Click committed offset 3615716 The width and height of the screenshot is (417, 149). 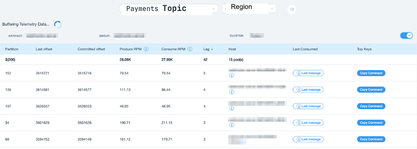[85, 73]
